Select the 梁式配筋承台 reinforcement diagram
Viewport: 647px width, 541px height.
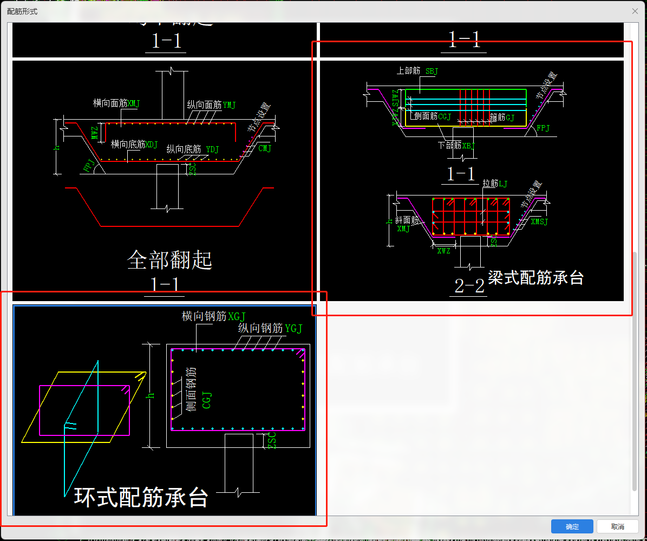[x=472, y=181]
